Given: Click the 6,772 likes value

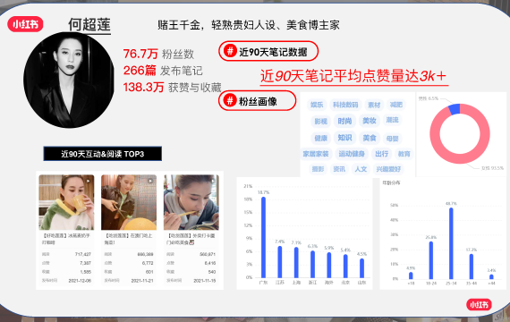Looking at the screenshot, I should (x=148, y=263).
